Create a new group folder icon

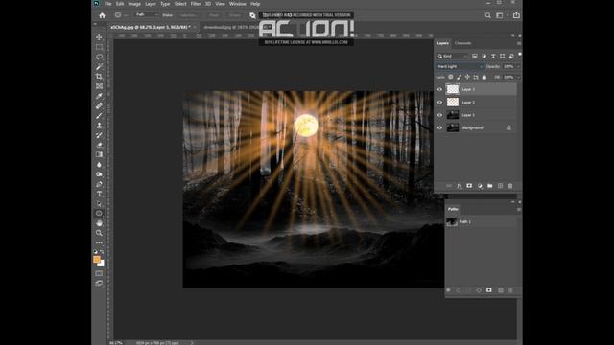coord(490,186)
